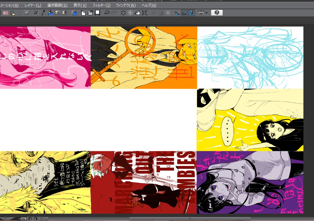
Task: Open the animation menu ending in (A)
Action: coord(9,5)
